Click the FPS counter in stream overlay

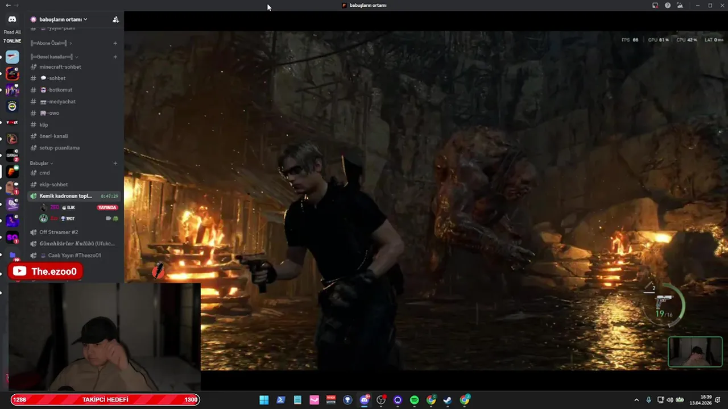point(630,40)
